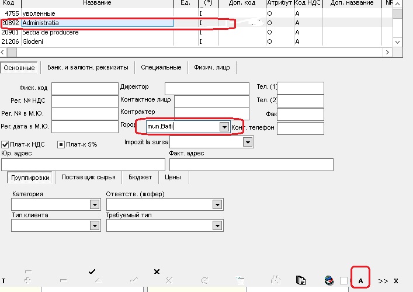413x292 pixels.
Task: Click the Рег. № НДС input field
Action: pyautogui.click(x=85, y=101)
